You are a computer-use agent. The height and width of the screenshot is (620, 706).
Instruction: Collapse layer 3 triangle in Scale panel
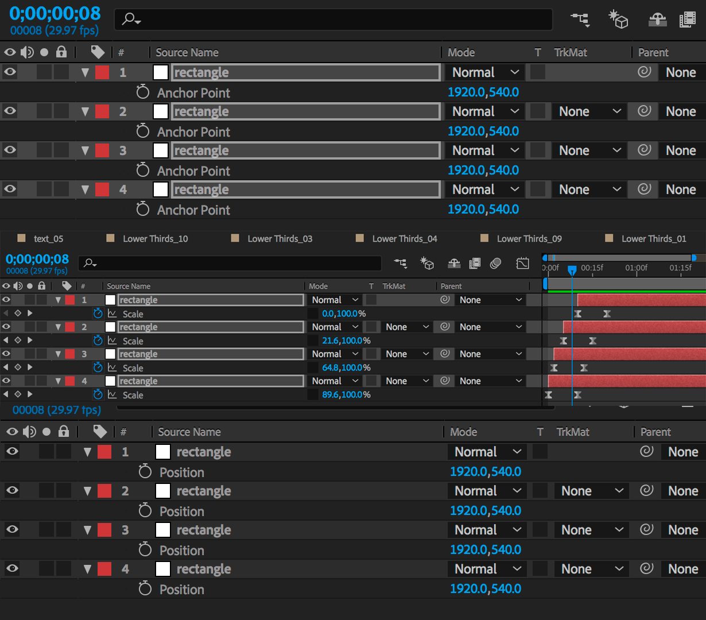click(x=58, y=354)
